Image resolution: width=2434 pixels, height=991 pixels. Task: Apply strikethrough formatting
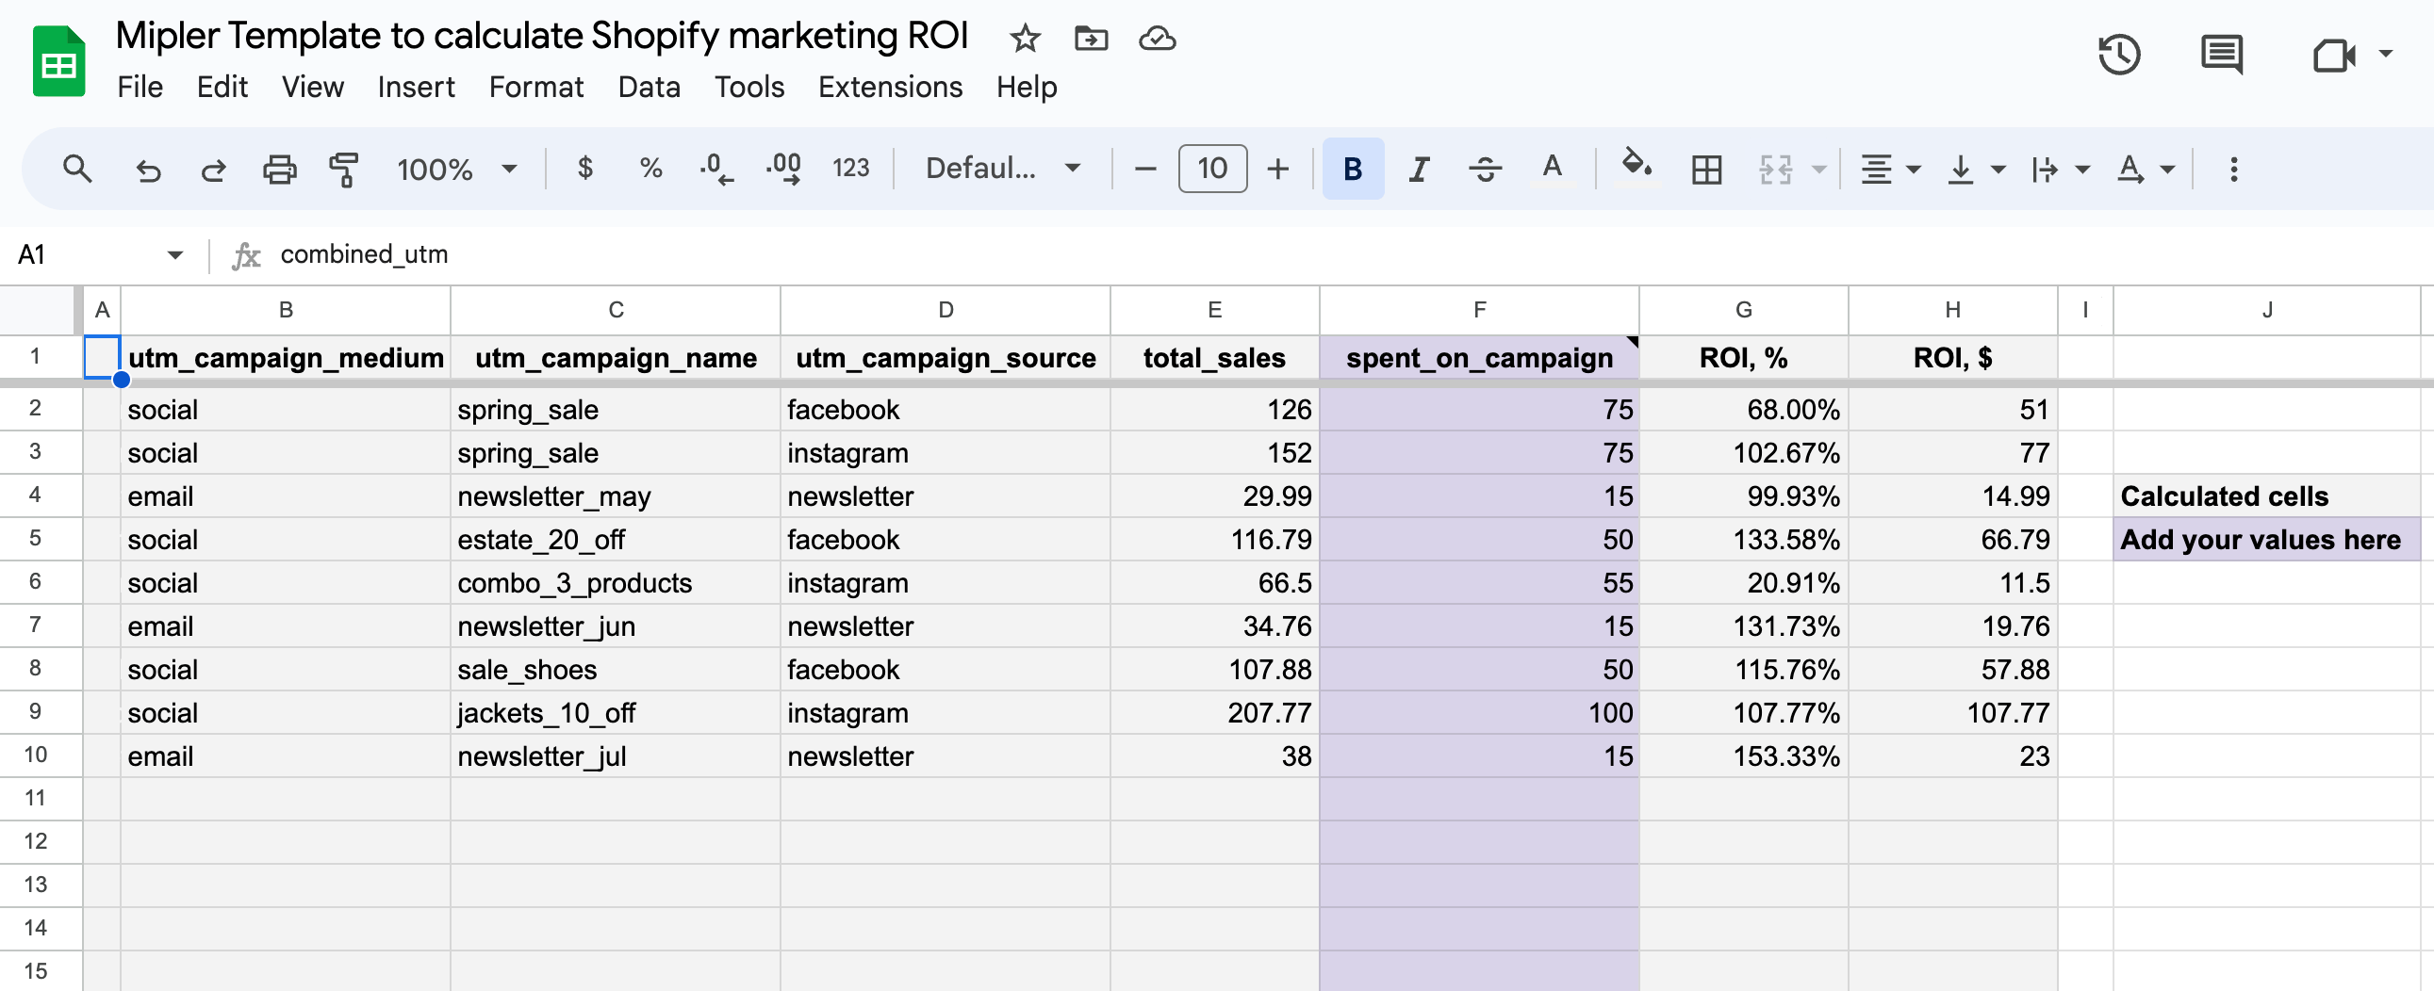point(1485,169)
